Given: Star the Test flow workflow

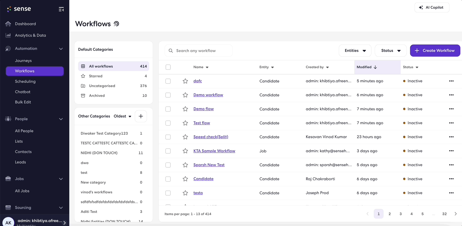Looking at the screenshot, I should [x=185, y=123].
